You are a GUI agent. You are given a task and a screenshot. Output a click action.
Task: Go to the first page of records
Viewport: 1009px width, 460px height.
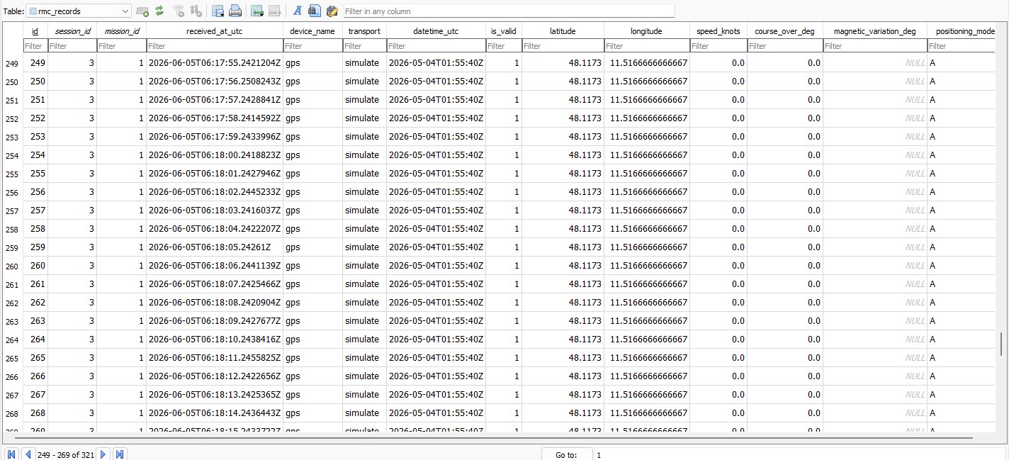pos(11,454)
